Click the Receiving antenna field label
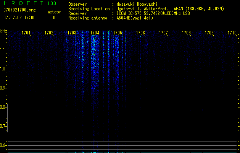The width and height of the screenshot is (240, 153). [88, 18]
